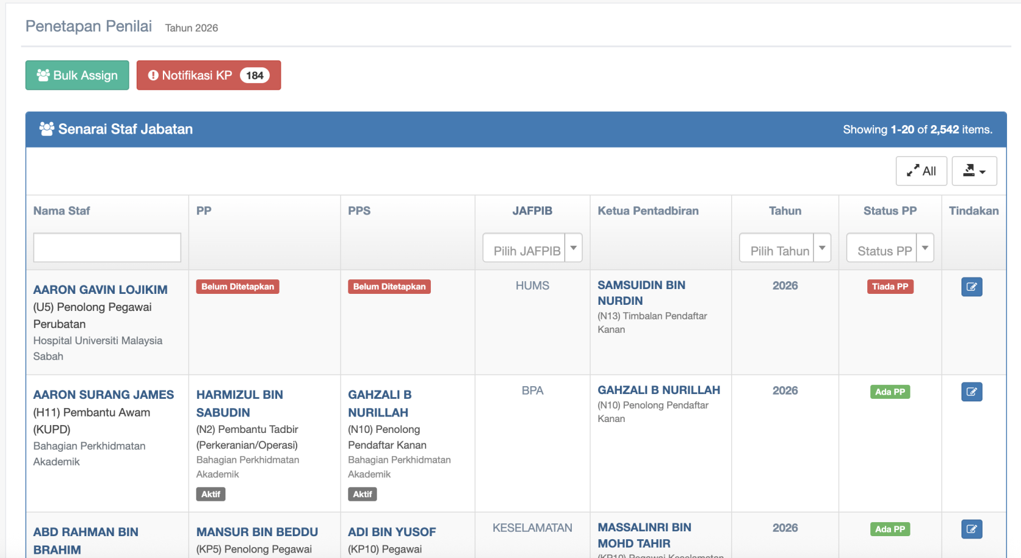Open MANSUR BIN BEDDU profile link
The height and width of the screenshot is (558, 1021).
(257, 532)
